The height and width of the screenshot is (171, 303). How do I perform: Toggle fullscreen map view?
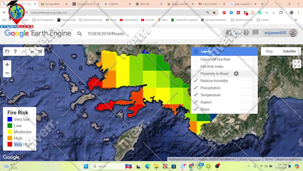coord(297,64)
